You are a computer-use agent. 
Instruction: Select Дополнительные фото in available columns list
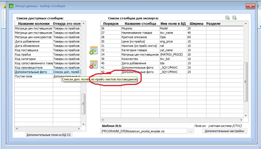(48, 72)
